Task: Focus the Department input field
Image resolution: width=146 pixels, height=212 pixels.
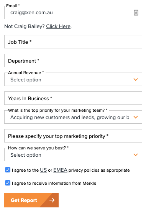Action: coord(73,60)
